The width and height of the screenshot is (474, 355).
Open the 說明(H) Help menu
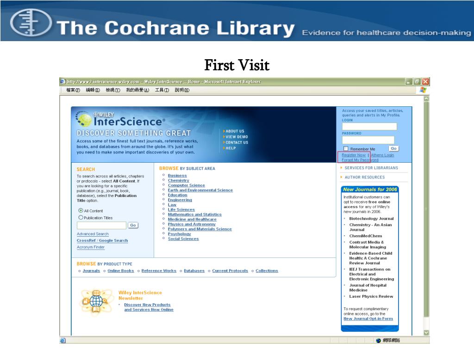click(x=182, y=90)
